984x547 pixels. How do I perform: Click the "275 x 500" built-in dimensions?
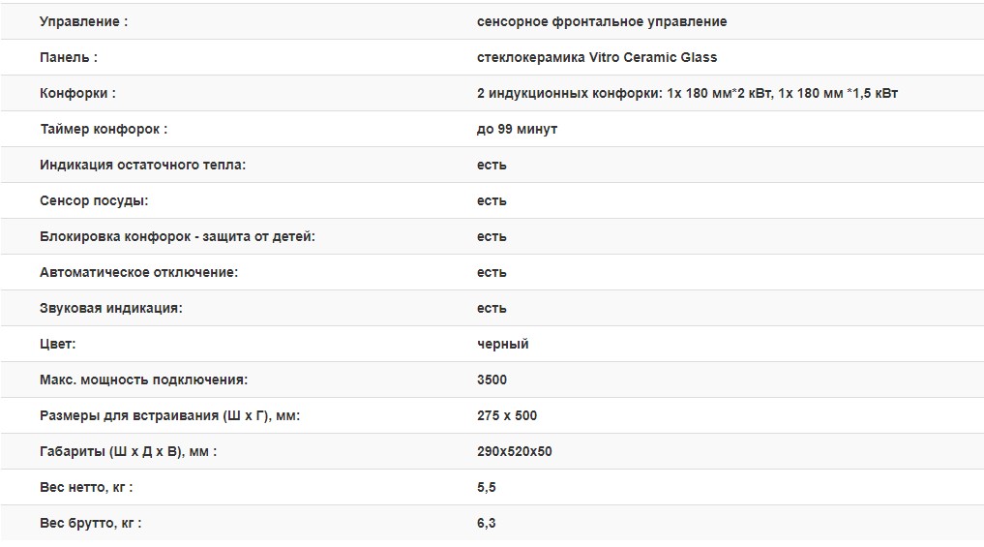(507, 415)
